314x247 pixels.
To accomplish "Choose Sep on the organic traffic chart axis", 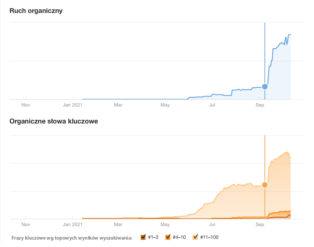I will click(260, 105).
